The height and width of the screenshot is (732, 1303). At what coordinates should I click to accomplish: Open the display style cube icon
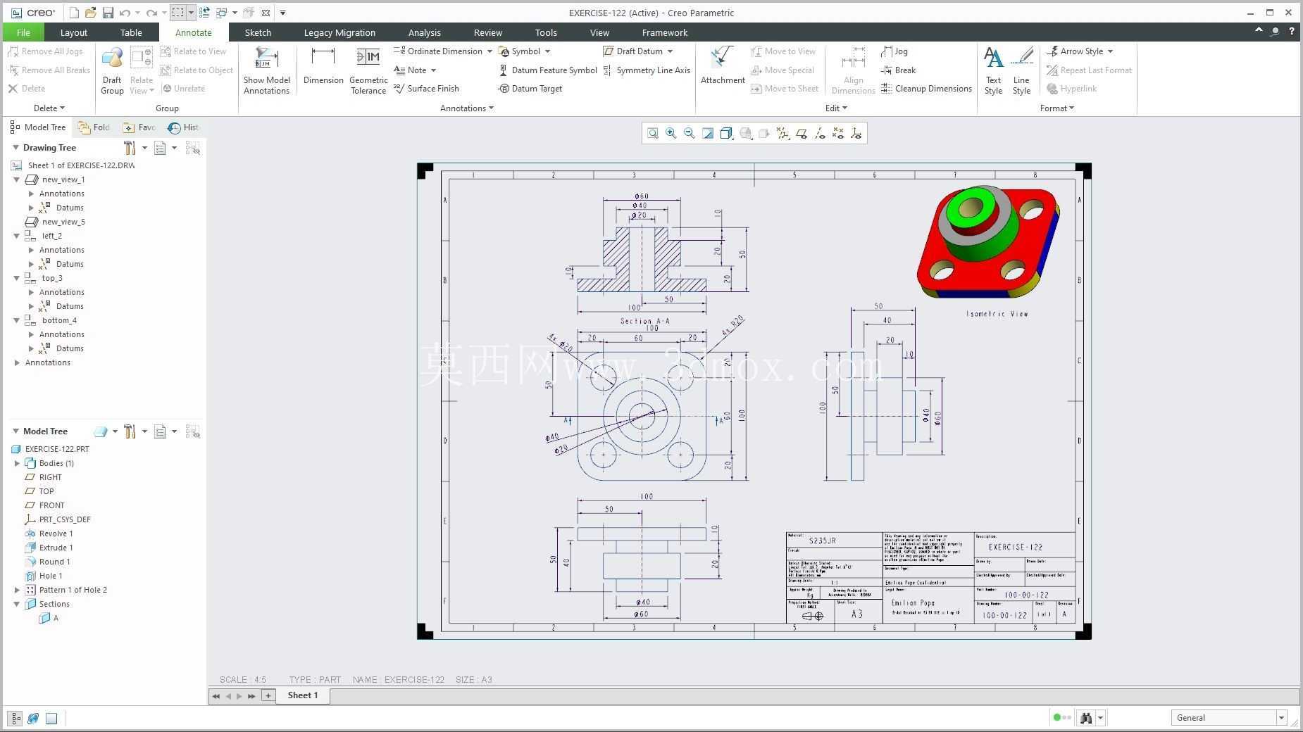pos(726,133)
